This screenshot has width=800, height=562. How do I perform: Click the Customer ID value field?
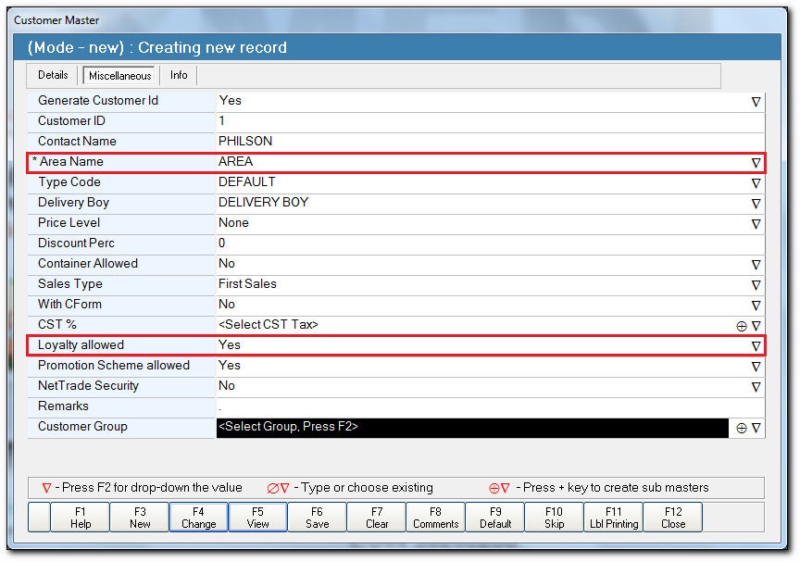490,121
